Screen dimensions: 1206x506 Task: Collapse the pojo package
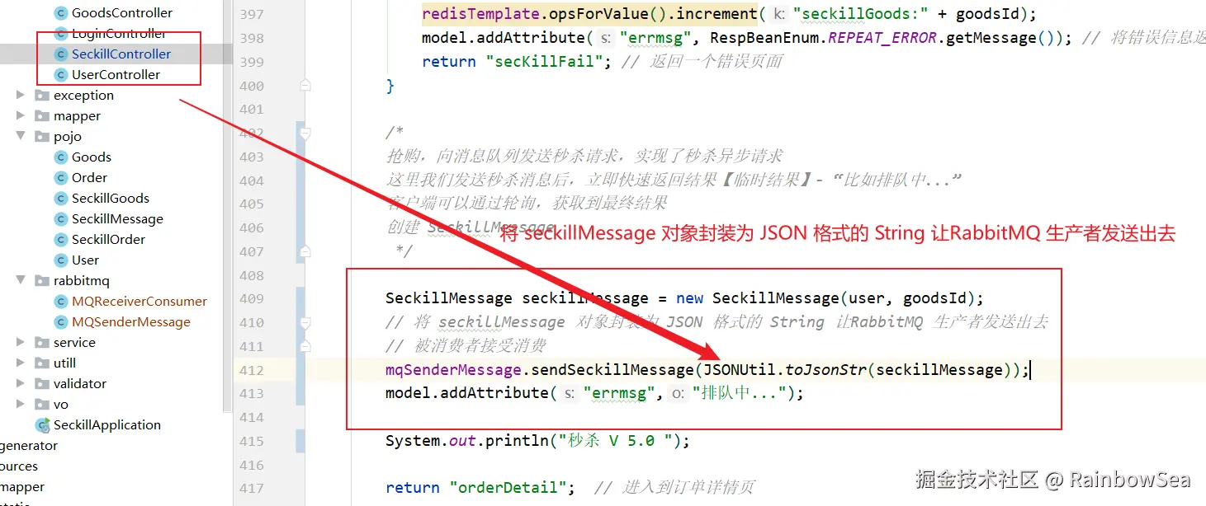tap(21, 137)
